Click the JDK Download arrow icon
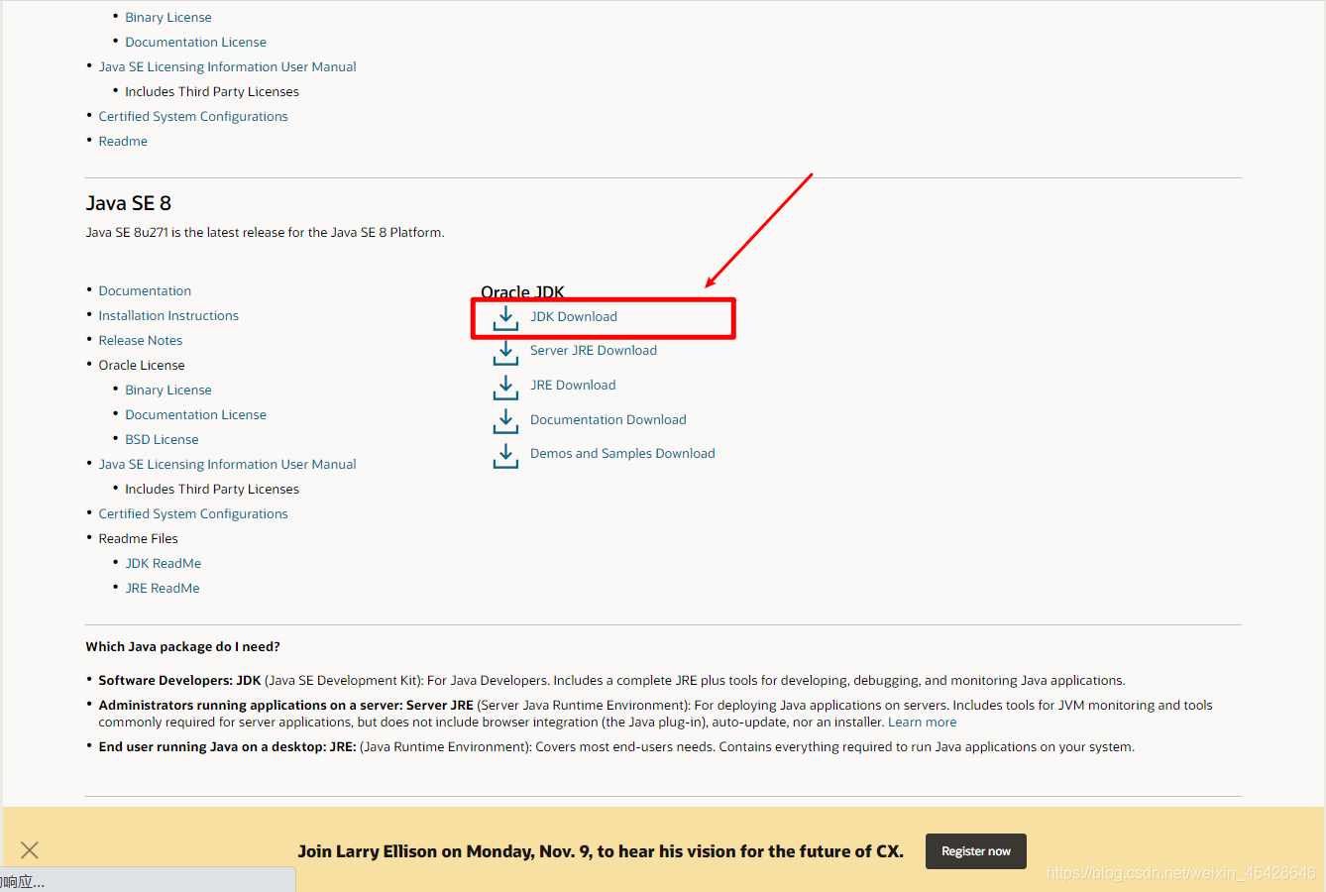This screenshot has width=1326, height=892. 505,318
